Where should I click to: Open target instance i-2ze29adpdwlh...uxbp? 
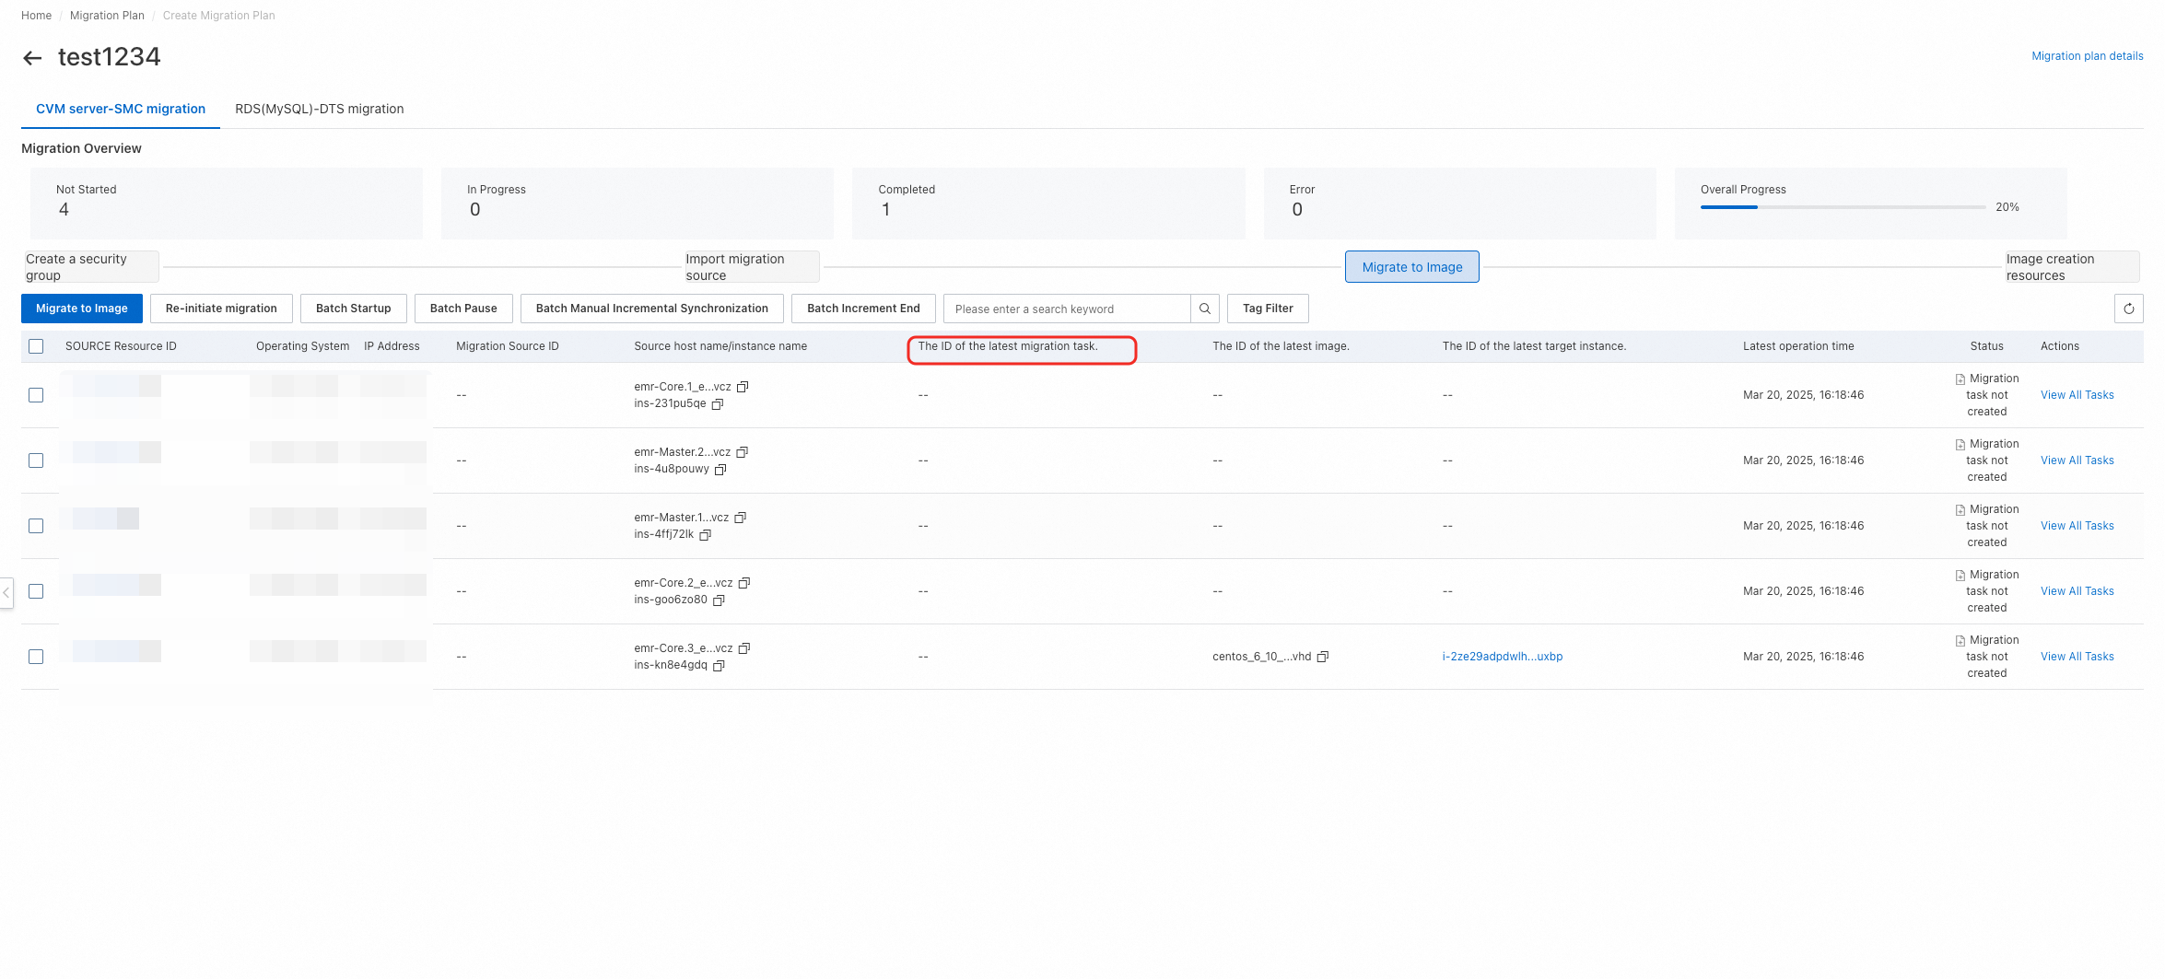1503,657
